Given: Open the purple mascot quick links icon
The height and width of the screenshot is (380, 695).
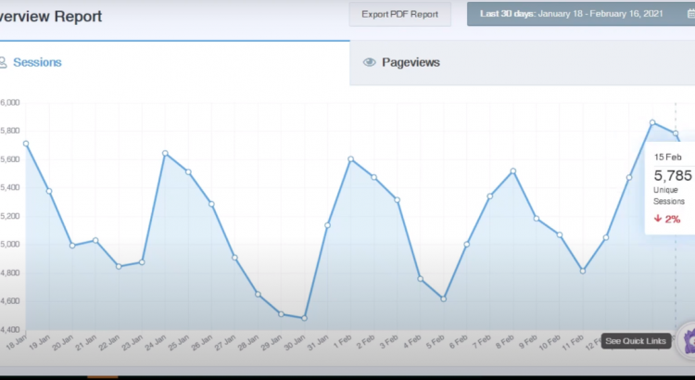Looking at the screenshot, I should pos(687,342).
